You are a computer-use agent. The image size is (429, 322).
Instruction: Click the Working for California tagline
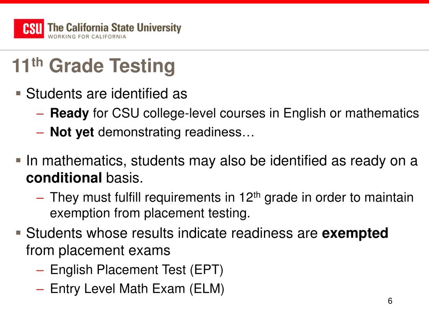tap(87, 37)
